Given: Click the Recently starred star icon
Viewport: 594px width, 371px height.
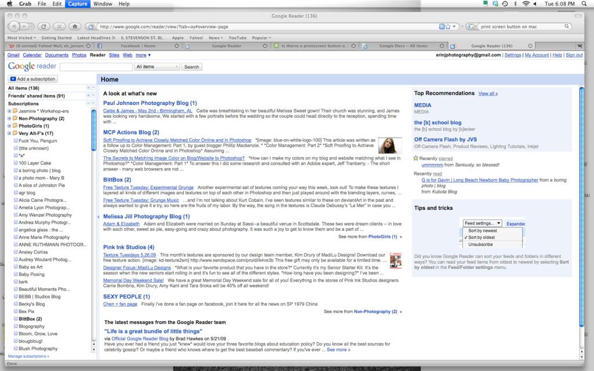Looking at the screenshot, I should (415, 158).
